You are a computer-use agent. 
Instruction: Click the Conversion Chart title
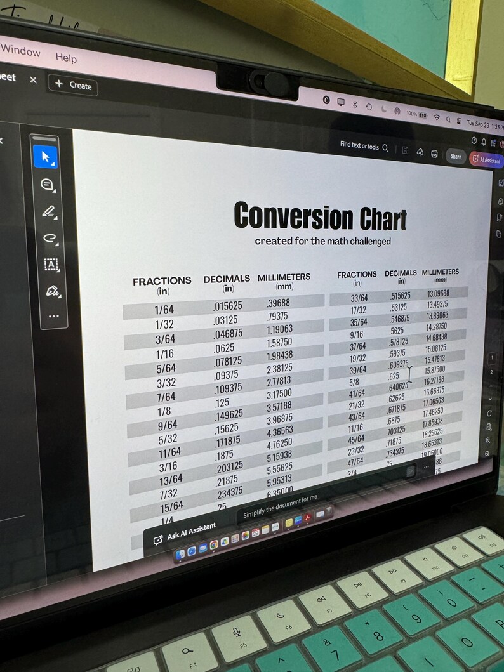tap(320, 216)
